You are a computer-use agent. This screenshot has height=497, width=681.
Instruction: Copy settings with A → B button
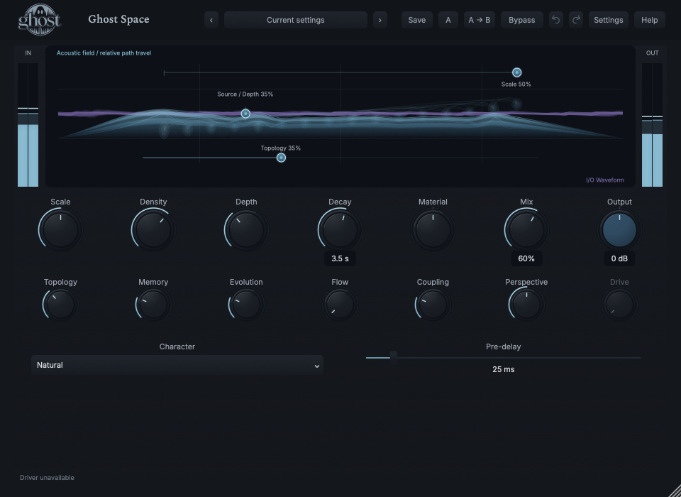479,20
